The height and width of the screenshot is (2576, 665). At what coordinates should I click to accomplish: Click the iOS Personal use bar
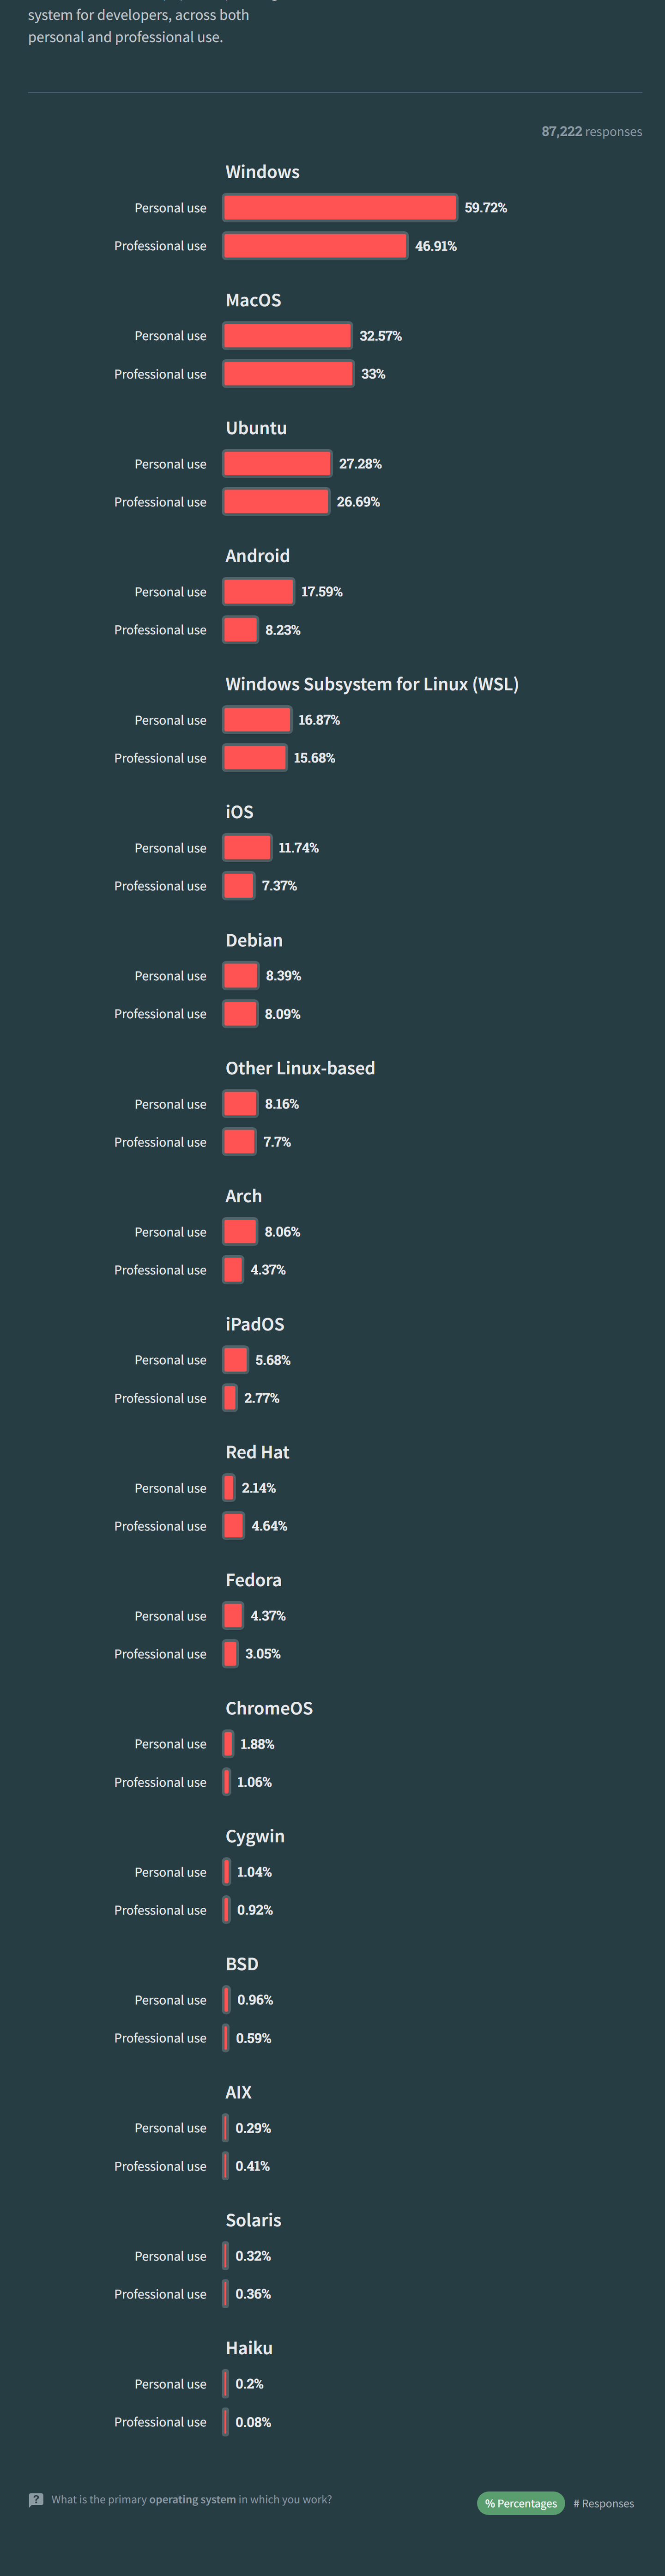(247, 848)
